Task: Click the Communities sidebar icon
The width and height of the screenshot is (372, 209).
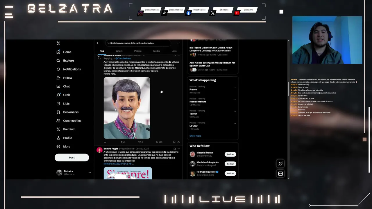Action: pyautogui.click(x=58, y=121)
